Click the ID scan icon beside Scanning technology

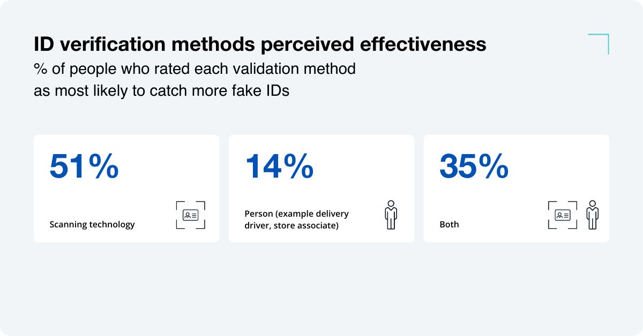pos(190,215)
